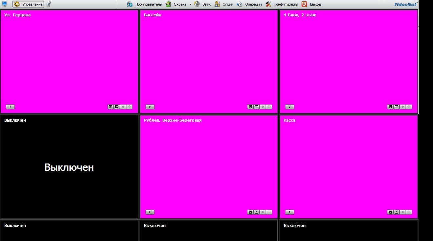Toggle the Управление toolbar button
This screenshot has width=433, height=241.
[28, 4]
